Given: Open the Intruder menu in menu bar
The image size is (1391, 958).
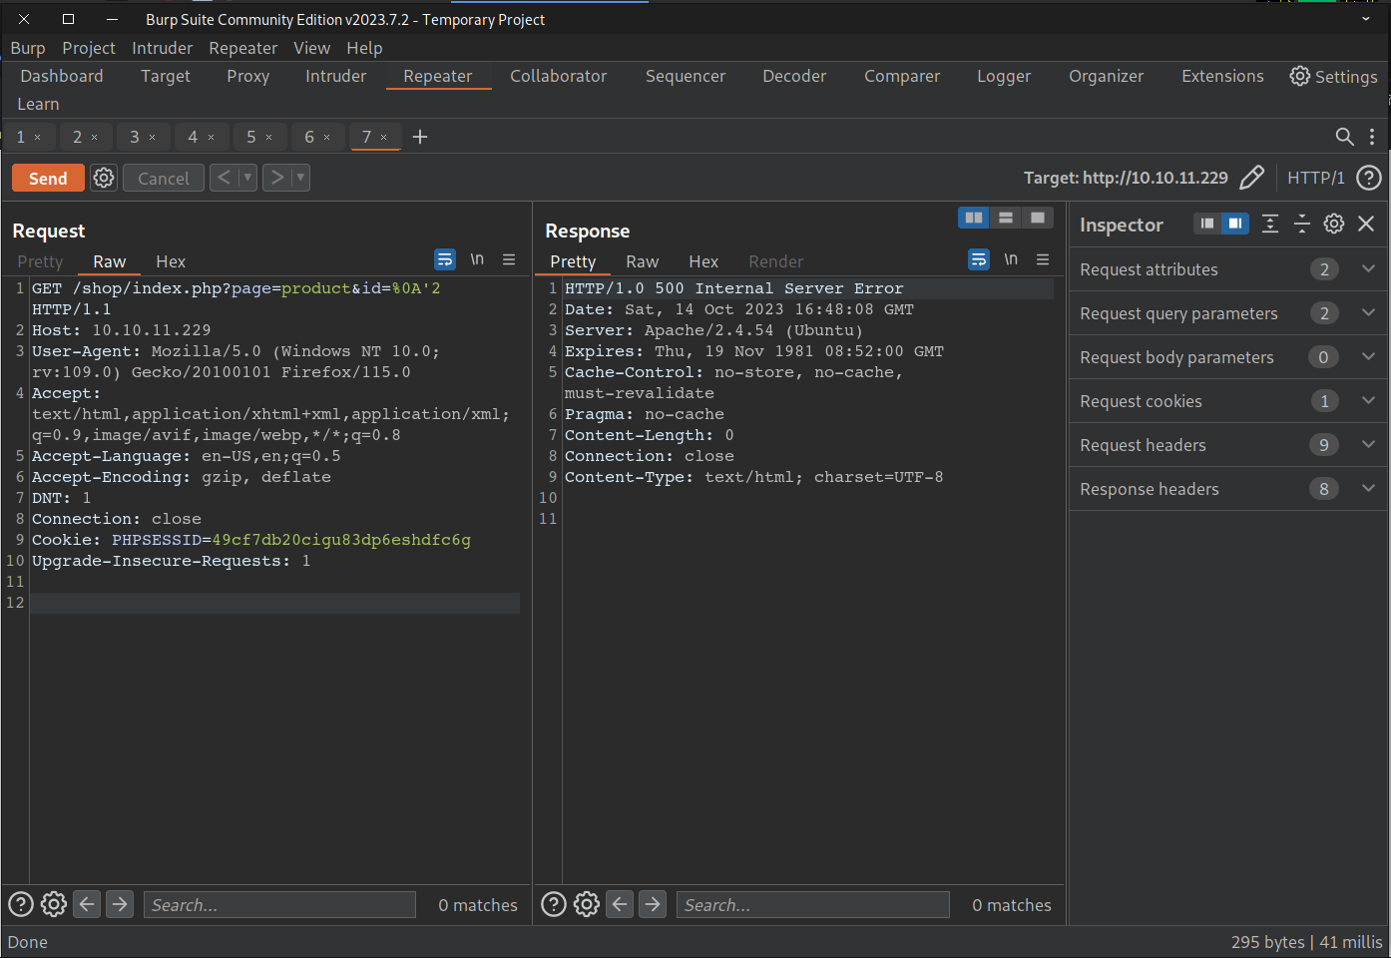Looking at the screenshot, I should [162, 48].
